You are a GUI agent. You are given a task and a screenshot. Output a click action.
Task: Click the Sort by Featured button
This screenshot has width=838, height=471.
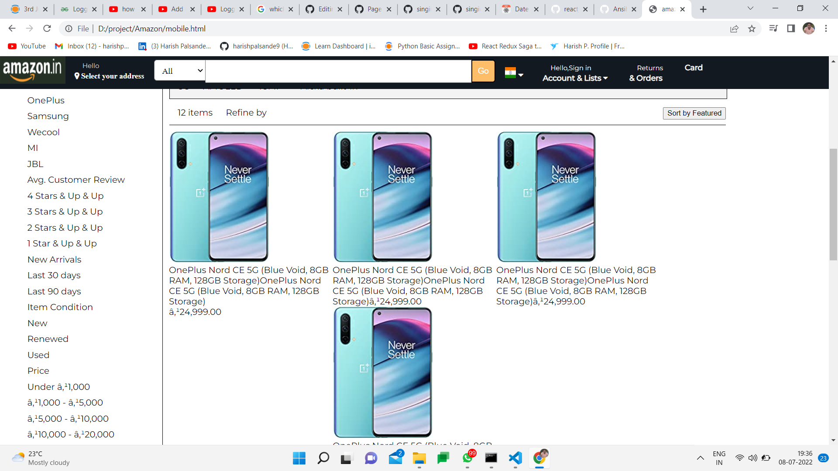pos(694,113)
